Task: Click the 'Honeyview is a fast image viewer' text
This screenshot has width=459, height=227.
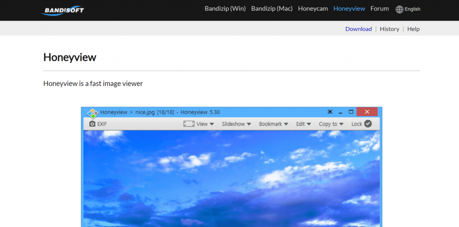Action: click(93, 84)
